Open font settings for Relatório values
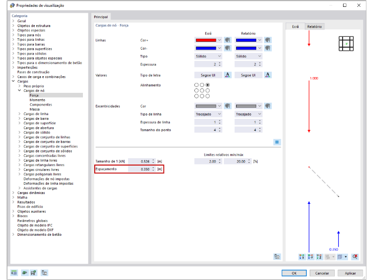This screenshot has width=373, height=280. 268,75
